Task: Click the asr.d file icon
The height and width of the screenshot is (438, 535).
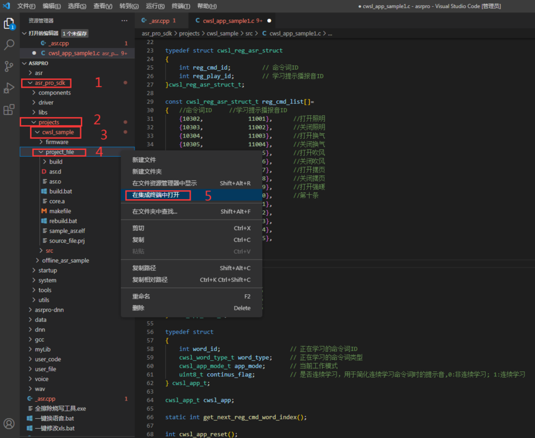Action: [x=44, y=172]
